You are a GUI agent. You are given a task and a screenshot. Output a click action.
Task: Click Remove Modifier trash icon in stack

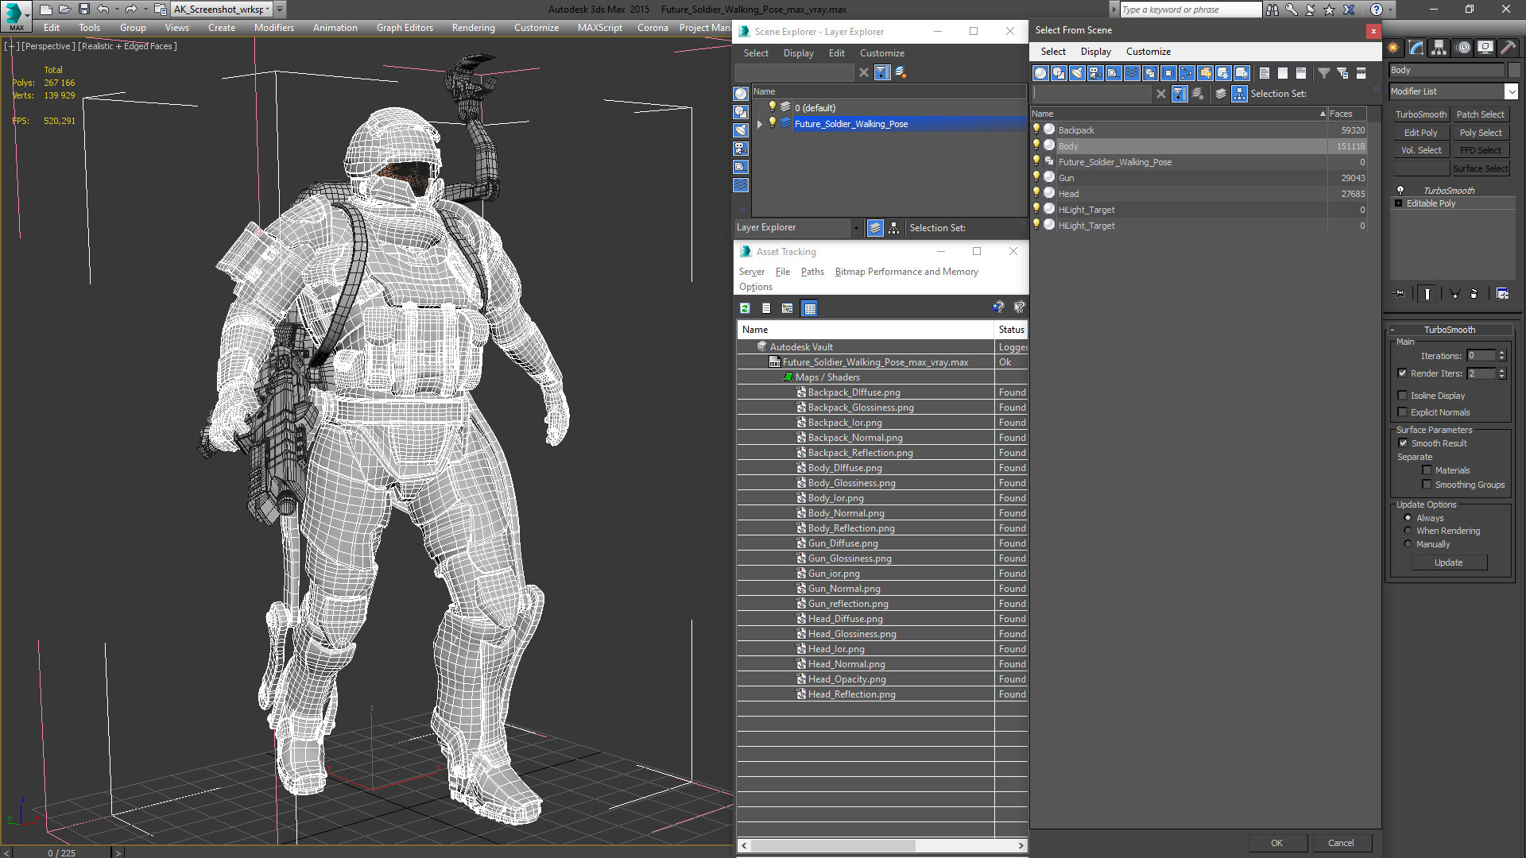pyautogui.click(x=1474, y=294)
